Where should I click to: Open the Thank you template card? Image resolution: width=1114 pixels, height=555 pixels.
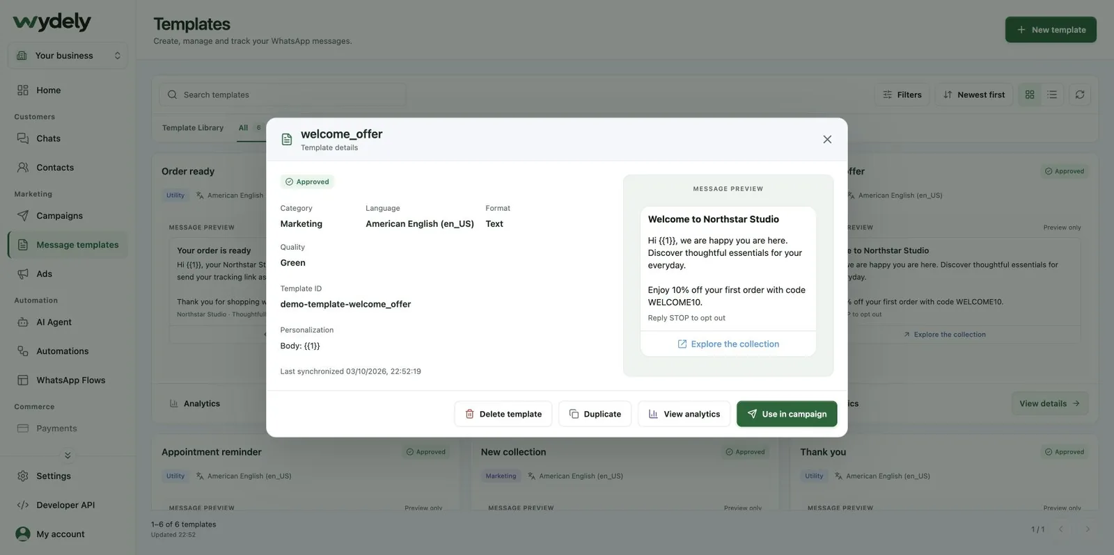pyautogui.click(x=944, y=473)
